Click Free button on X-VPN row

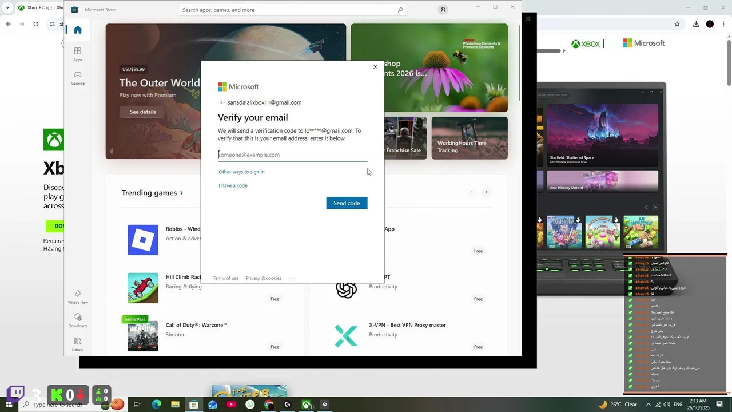478,347
